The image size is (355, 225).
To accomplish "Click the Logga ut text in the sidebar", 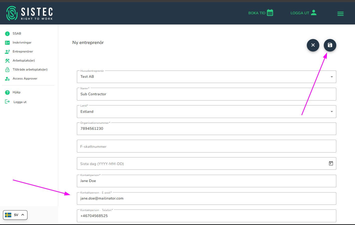I will pyautogui.click(x=20, y=102).
